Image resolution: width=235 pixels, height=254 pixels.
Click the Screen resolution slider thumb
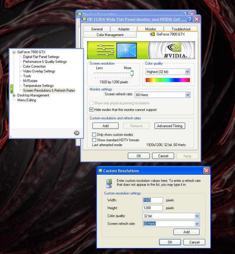point(132,73)
